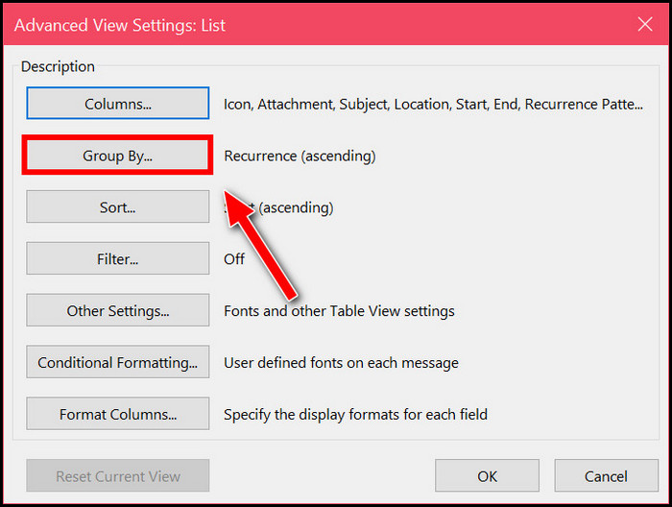Confirm the dialog with OK
The height and width of the screenshot is (507, 672).
[487, 475]
